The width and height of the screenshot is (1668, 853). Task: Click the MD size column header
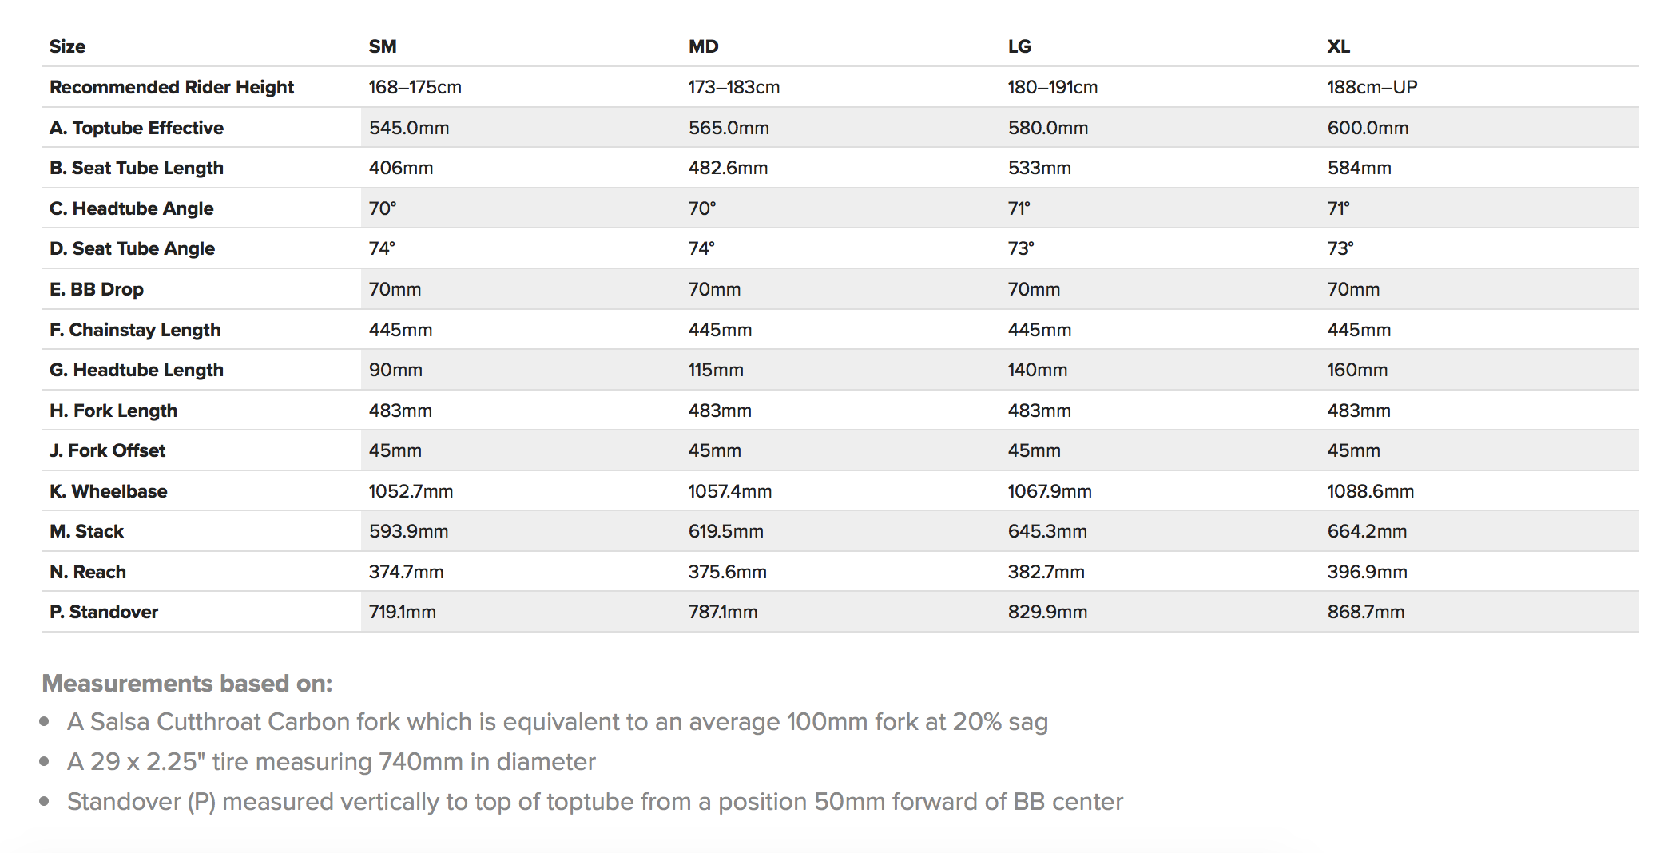pyautogui.click(x=703, y=46)
